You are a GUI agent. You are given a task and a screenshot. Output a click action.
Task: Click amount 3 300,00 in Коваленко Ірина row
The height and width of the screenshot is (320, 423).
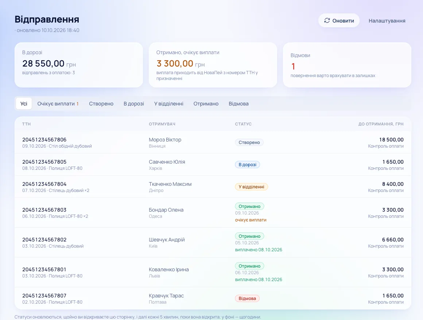point(393,269)
